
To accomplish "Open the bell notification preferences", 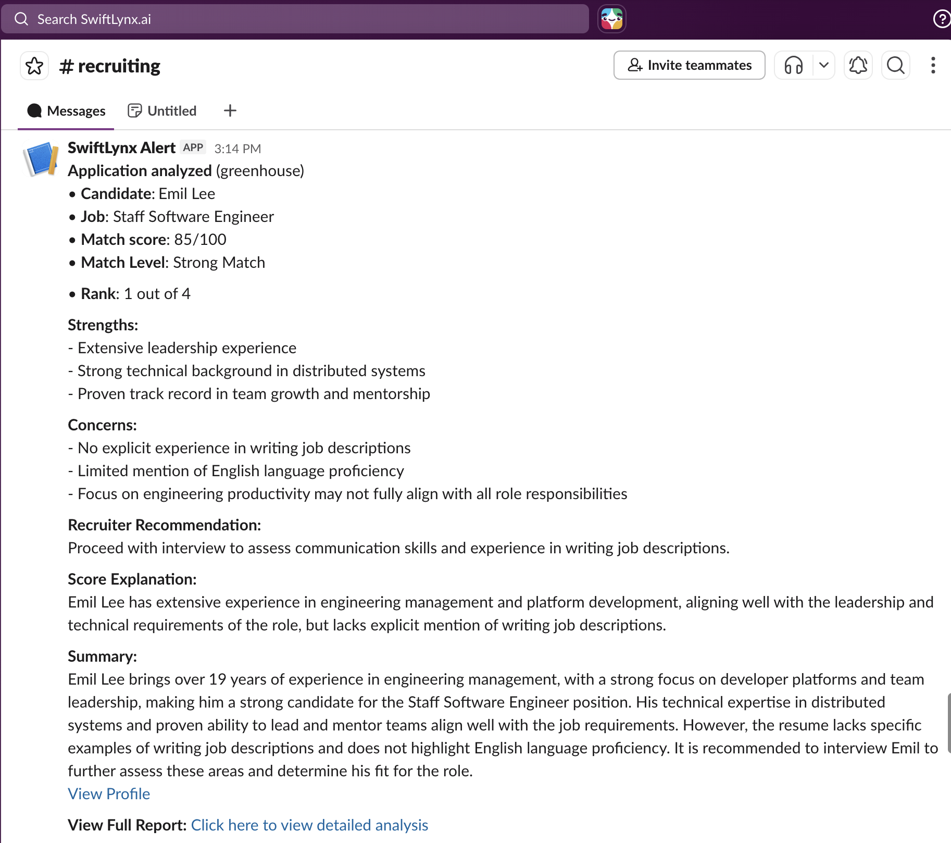I will click(x=858, y=66).
